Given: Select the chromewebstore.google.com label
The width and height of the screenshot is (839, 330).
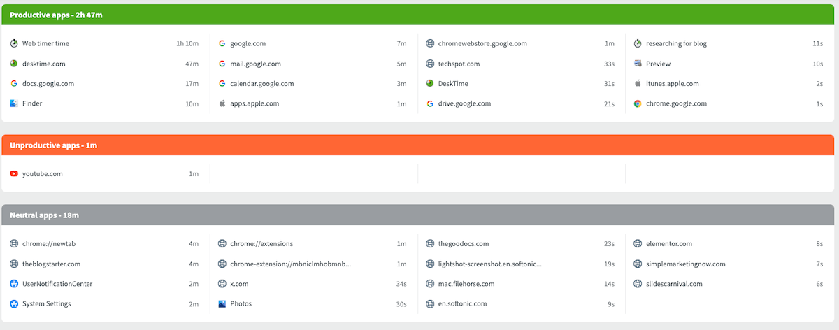Looking at the screenshot, I should 482,43.
